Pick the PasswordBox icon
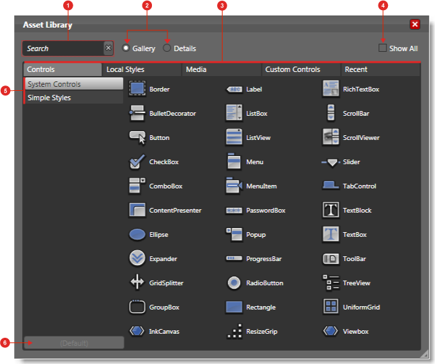 coord(233,210)
